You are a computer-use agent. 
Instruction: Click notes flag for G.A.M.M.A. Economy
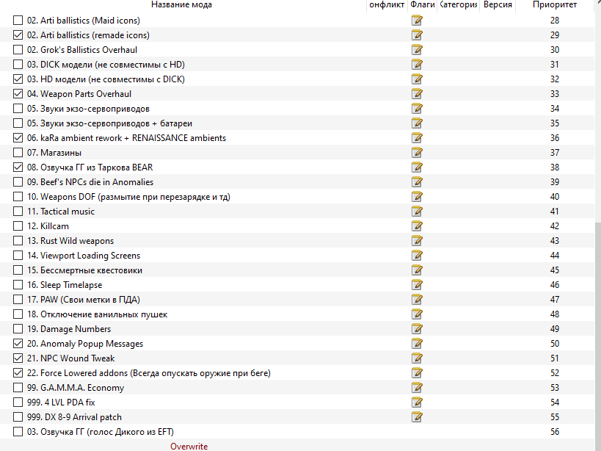pos(417,388)
